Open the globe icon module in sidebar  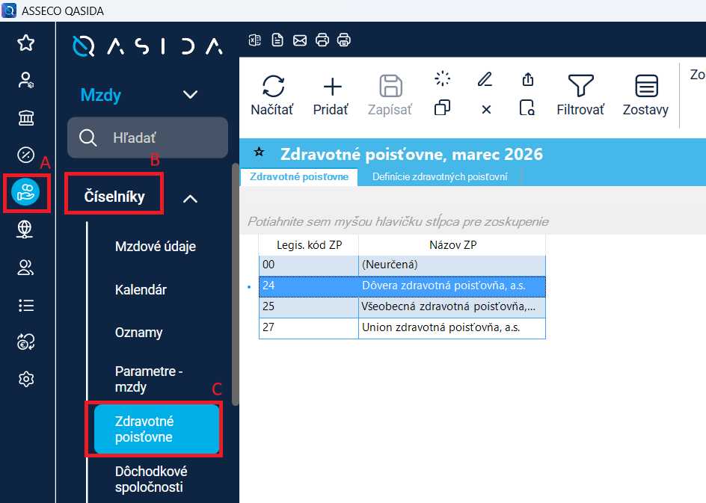click(x=25, y=229)
